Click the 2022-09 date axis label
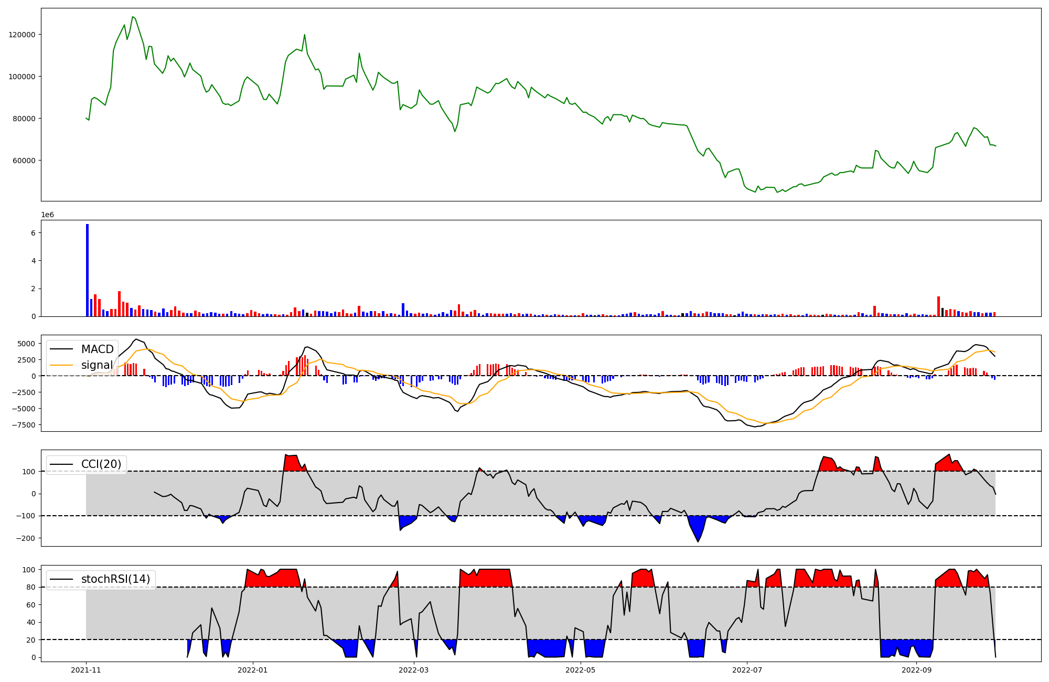The height and width of the screenshot is (682, 1049). tap(916, 670)
